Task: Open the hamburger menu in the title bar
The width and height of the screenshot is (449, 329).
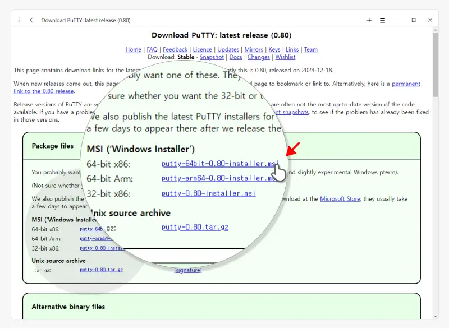Action: click(382, 20)
